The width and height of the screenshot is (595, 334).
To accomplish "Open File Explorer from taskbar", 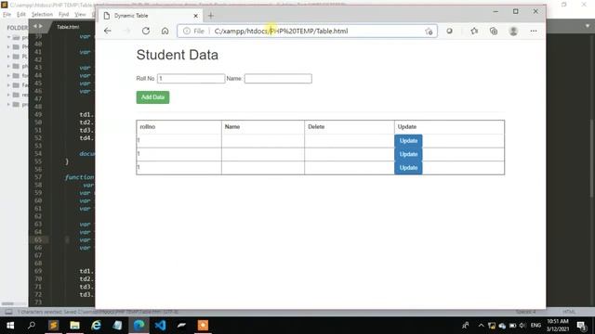I will (x=74, y=326).
